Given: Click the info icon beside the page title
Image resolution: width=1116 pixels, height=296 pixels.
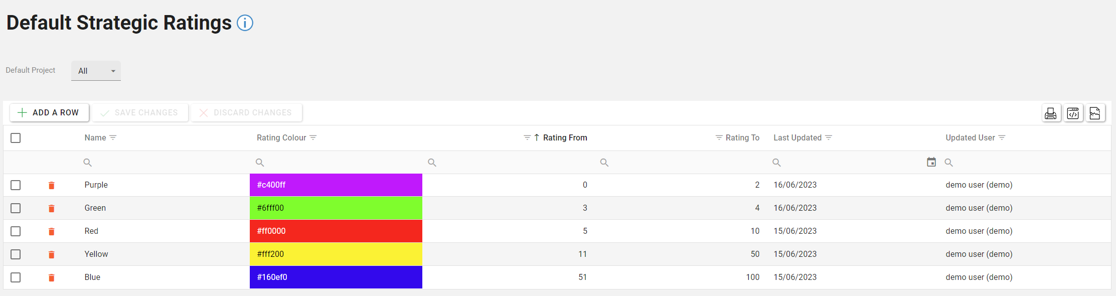Looking at the screenshot, I should click(245, 23).
